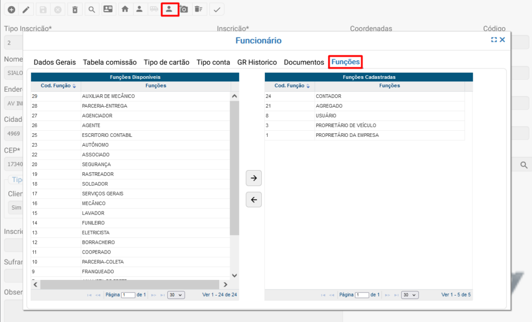Open page size dropdown under Funções Cadastradas
This screenshot has height=322, width=532.
click(410, 295)
